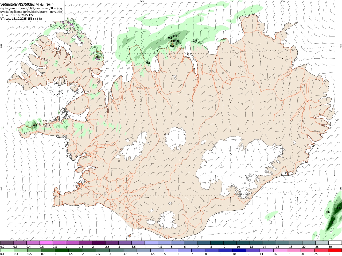Screen dimensions: 342x256
Task: Click the 0.4 label in the purple legend row
Action: [x=29, y=247]
